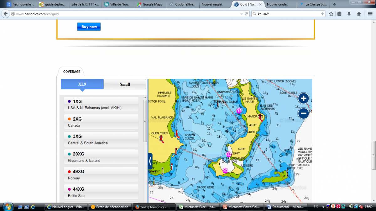Click the red beacon near Ouen Toro
The image size is (376, 211).
pos(162,139)
